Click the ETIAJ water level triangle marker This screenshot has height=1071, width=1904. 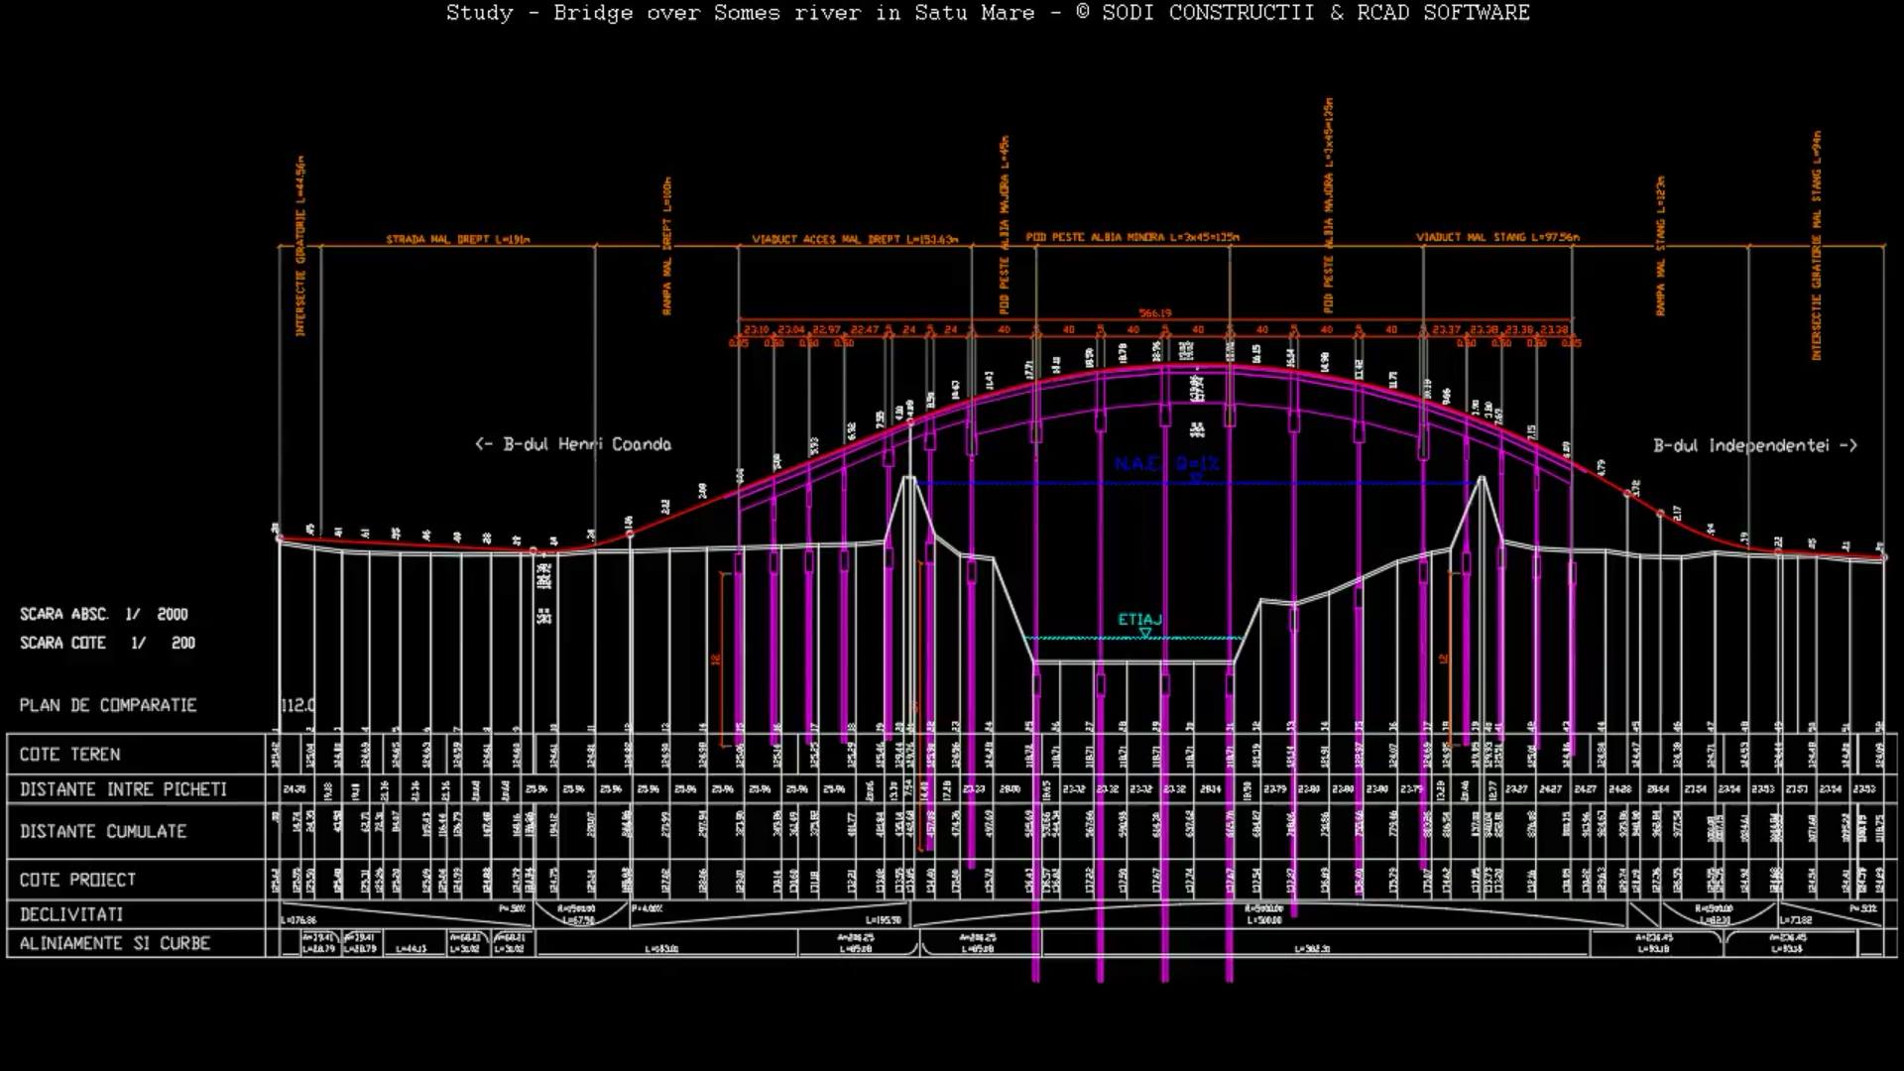tap(1145, 633)
